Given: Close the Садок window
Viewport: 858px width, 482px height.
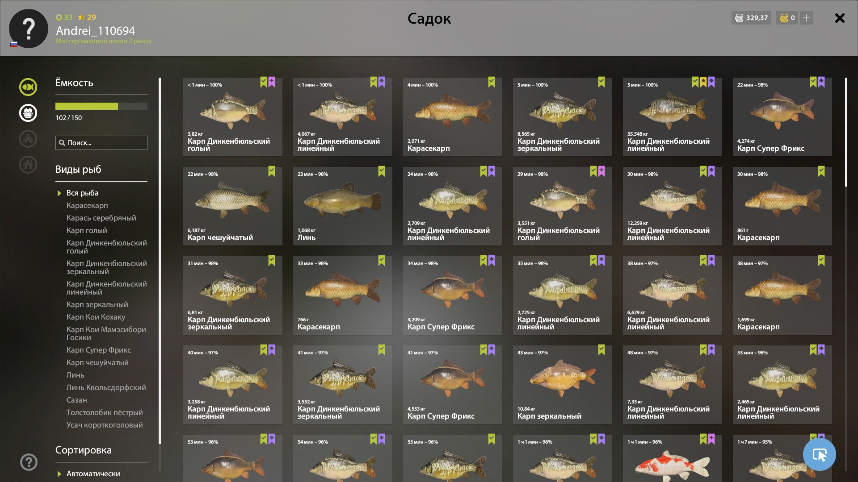Looking at the screenshot, I should click(840, 18).
